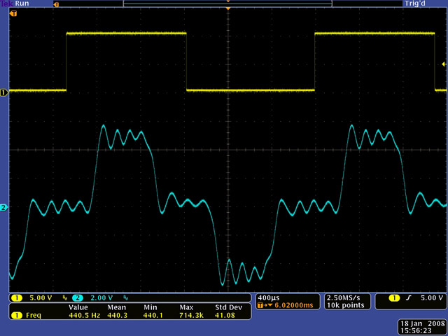Screen dimensions: 448x336
Task: Toggle channel 2 cyan badge in readout
Action: pyautogui.click(x=77, y=297)
